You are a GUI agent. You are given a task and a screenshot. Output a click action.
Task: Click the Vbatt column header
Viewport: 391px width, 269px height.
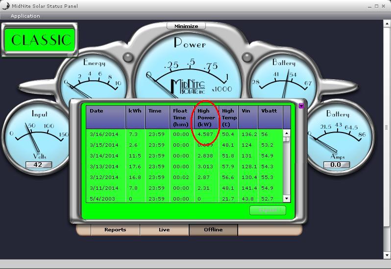(270, 117)
